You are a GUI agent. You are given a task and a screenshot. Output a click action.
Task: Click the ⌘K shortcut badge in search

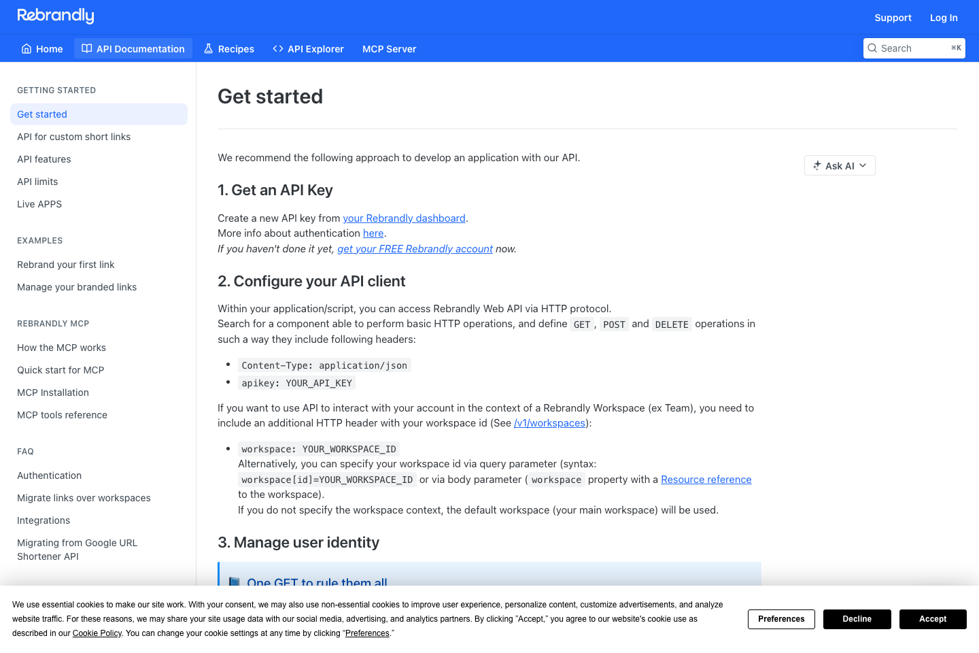955,48
